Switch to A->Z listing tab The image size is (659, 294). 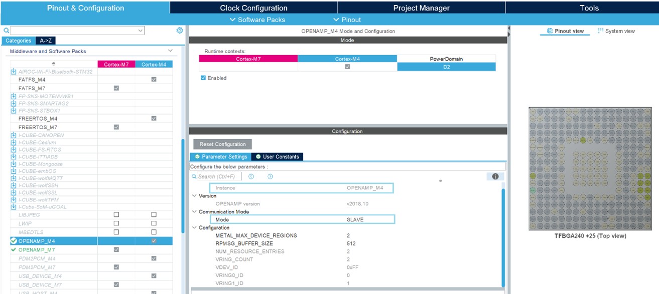pos(45,41)
